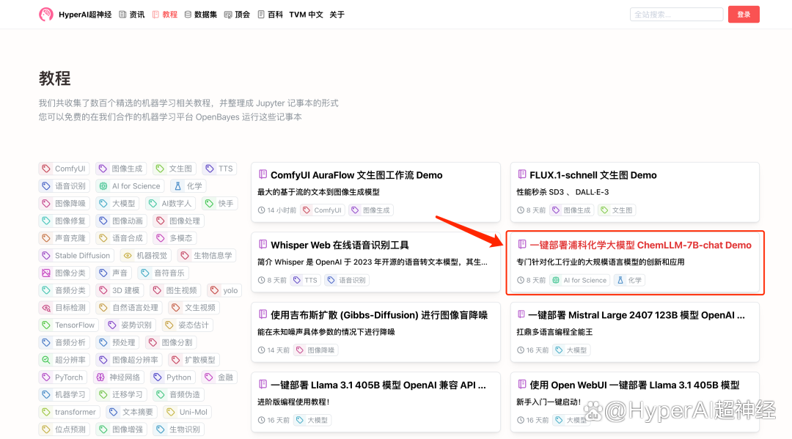792x439 pixels.
Task: Click the HyperAI logo icon
Action: point(46,15)
